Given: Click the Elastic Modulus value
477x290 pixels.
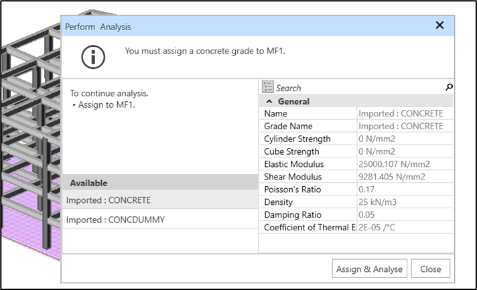Looking at the screenshot, I should pos(405,164).
